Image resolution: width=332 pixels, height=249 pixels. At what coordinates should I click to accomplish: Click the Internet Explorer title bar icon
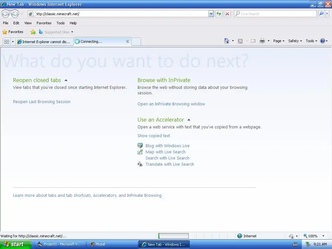(3, 4)
